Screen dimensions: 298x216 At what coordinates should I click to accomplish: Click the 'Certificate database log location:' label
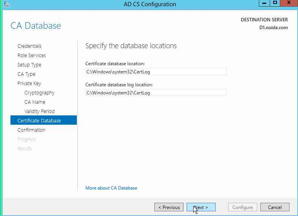pyautogui.click(x=119, y=85)
